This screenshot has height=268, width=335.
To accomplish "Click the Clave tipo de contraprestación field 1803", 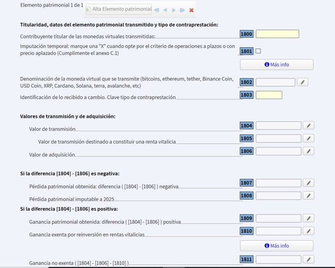I will pyautogui.click(x=269, y=95).
